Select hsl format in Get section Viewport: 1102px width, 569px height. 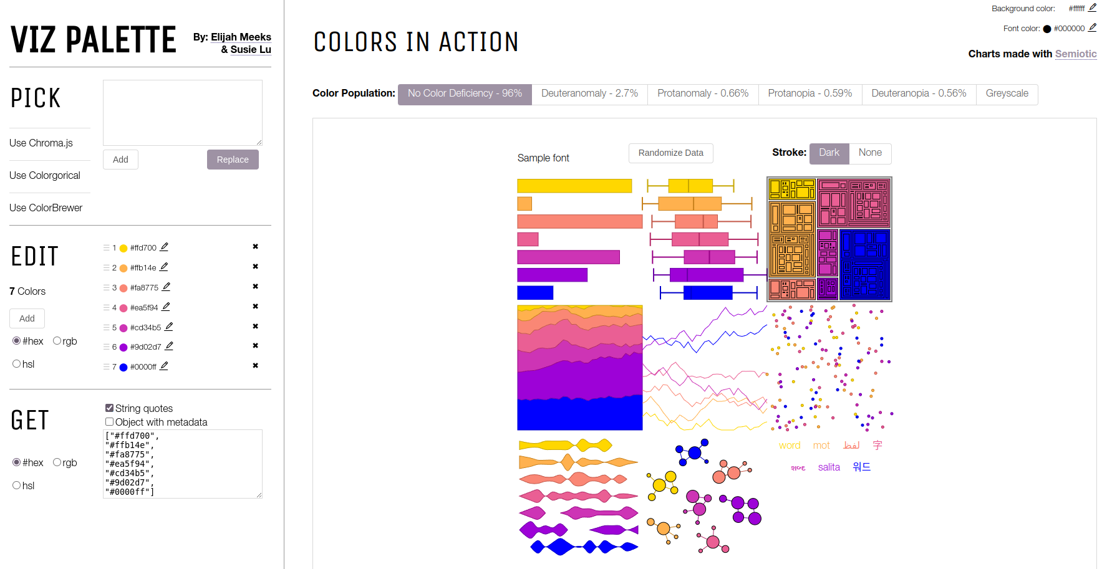click(17, 485)
